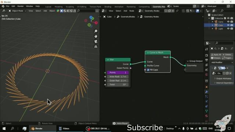Collapse the Star node
The image size is (235, 132).
108,60
